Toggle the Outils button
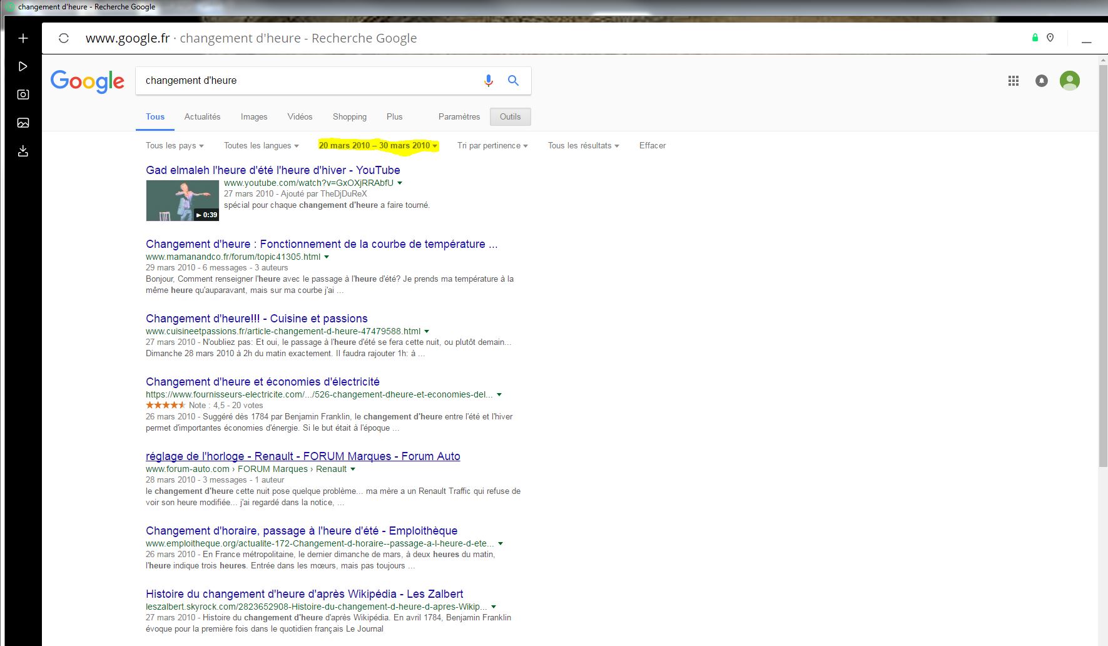This screenshot has height=646, width=1108. [510, 117]
